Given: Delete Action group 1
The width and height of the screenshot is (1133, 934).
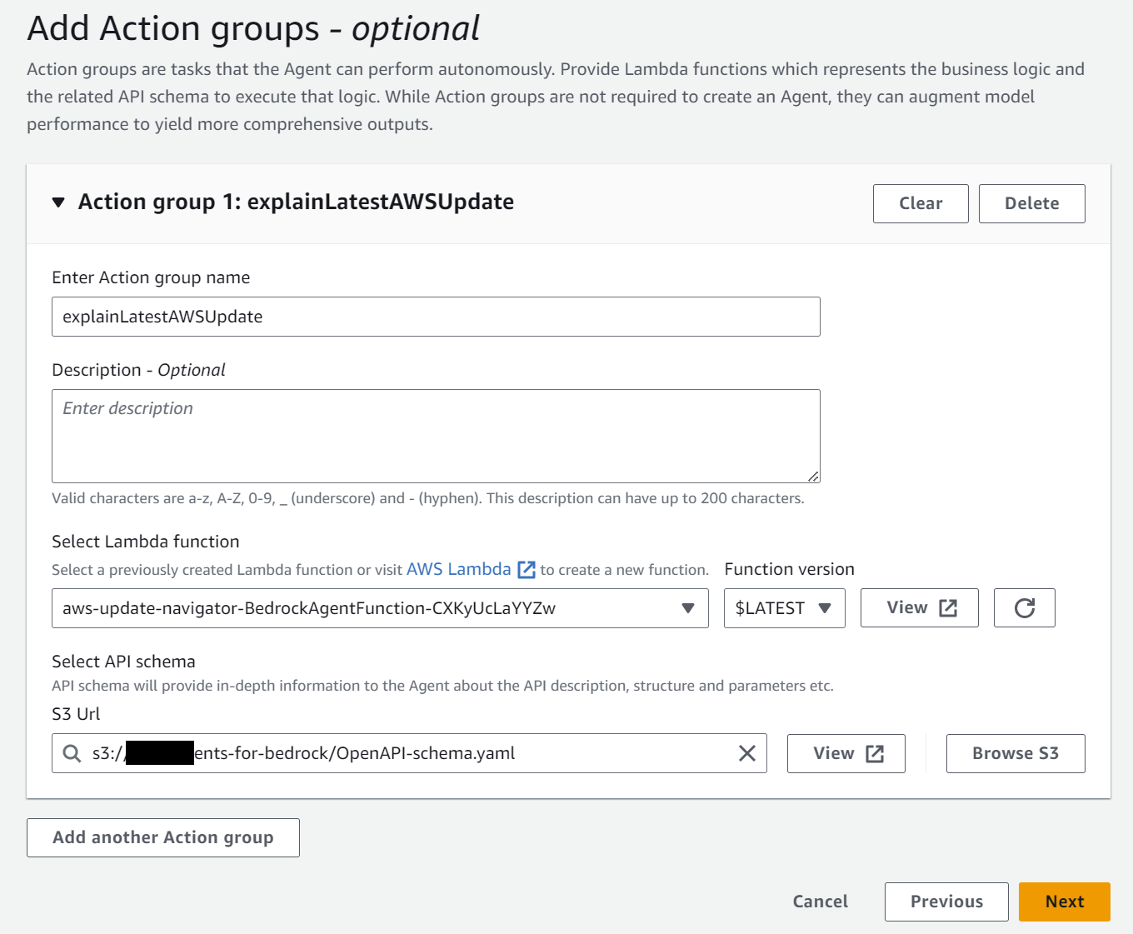Looking at the screenshot, I should [1031, 202].
